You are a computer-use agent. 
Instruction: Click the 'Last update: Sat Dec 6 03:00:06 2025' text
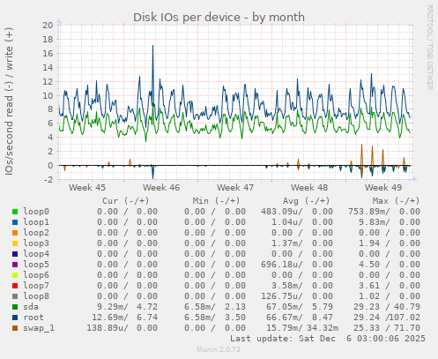tap(328, 339)
